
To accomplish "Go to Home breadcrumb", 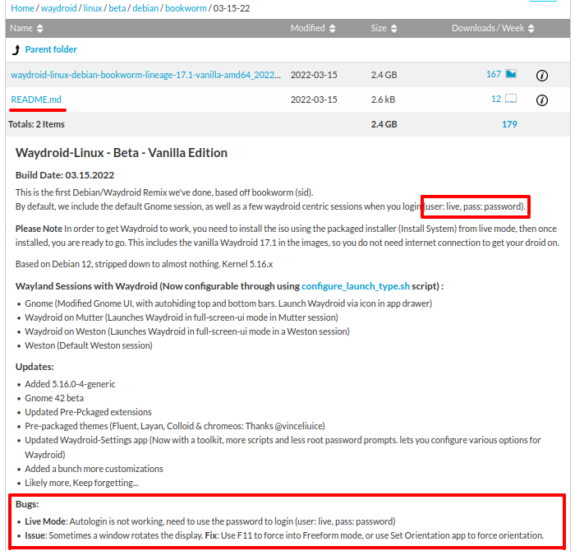I will (x=22, y=8).
